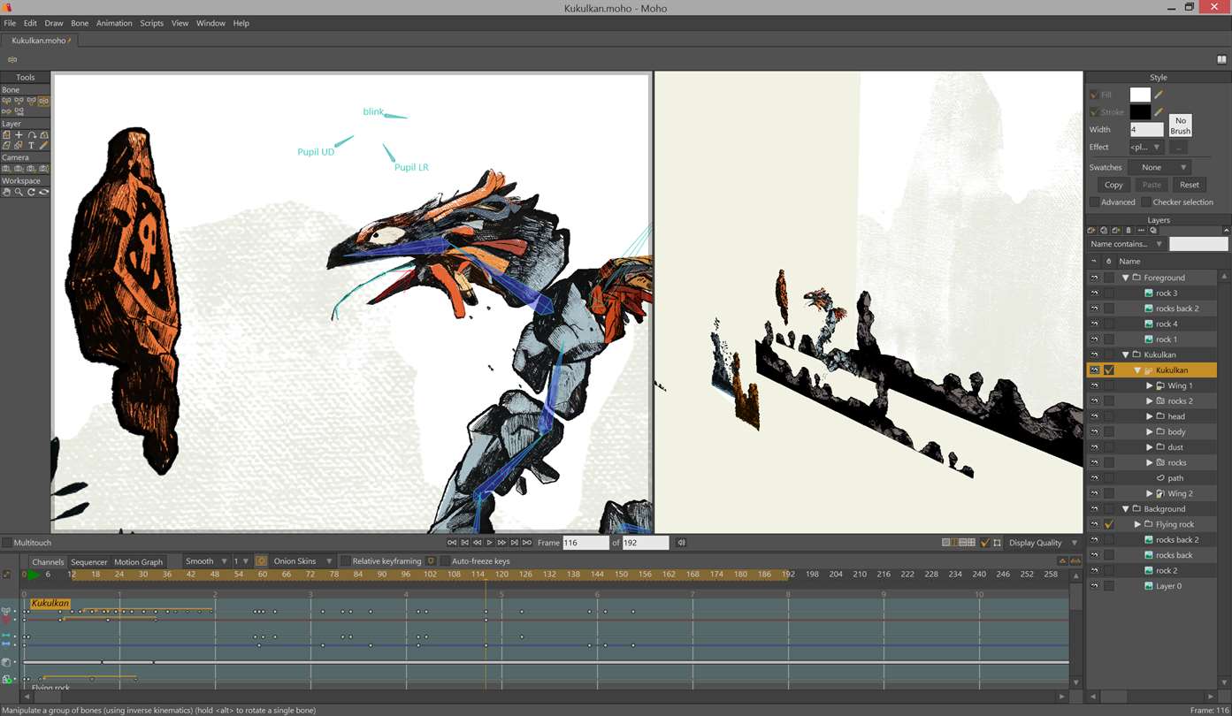Select the Text tool in Layer tools
This screenshot has width=1232, height=716.
pos(31,146)
